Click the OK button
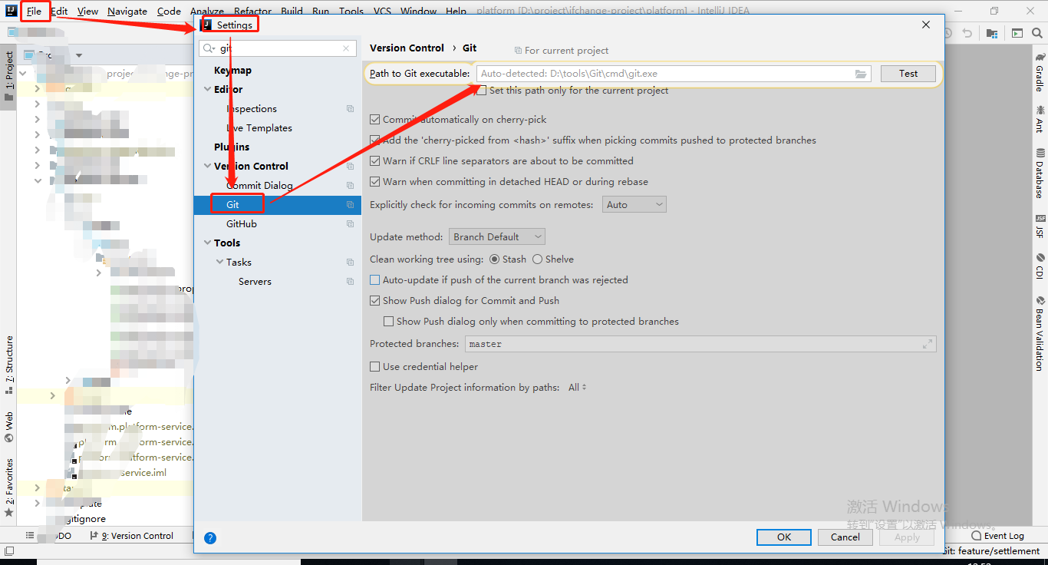 (784, 537)
